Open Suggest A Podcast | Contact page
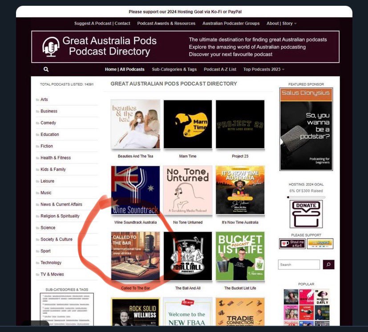The width and height of the screenshot is (368, 332). click(102, 24)
